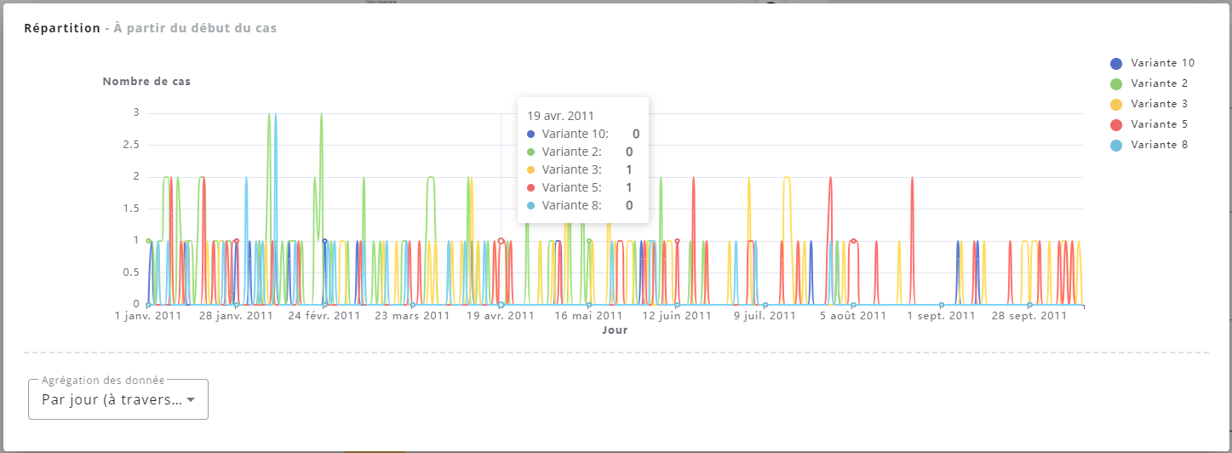Viewport: 1232px width, 453px height.
Task: Hide the Variante 3 series via legend label
Action: [1159, 104]
